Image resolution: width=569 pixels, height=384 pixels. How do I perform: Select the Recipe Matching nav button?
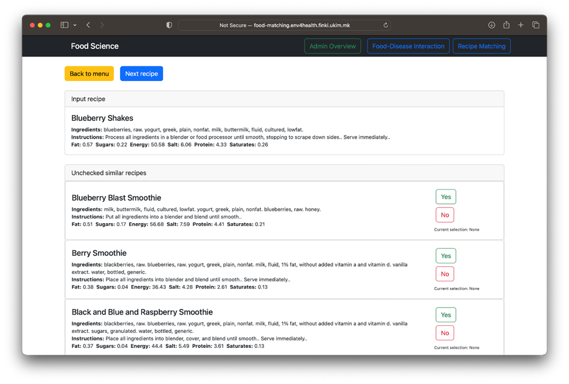481,46
